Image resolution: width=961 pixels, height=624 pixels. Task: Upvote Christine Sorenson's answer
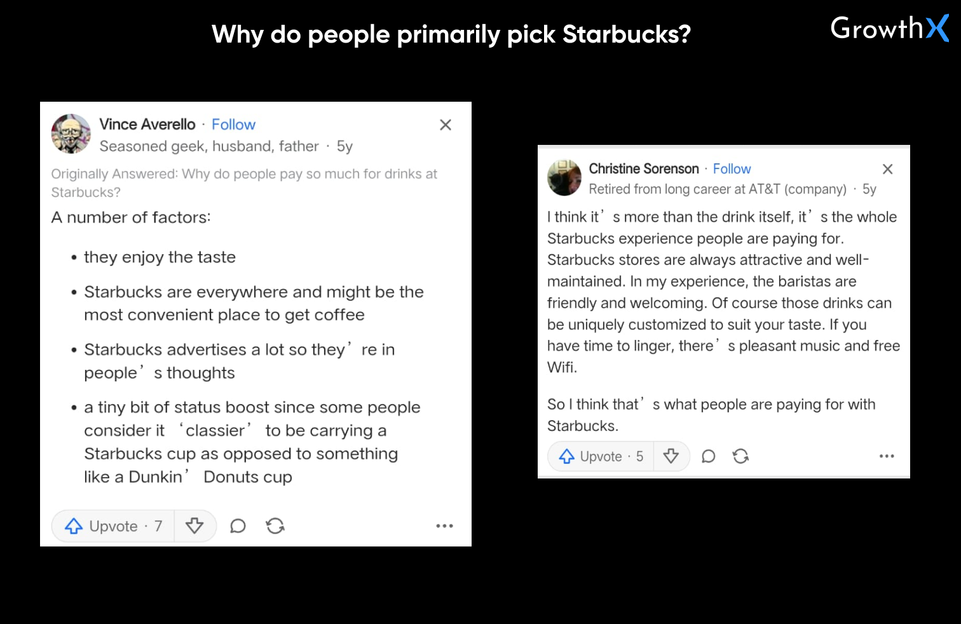601,456
